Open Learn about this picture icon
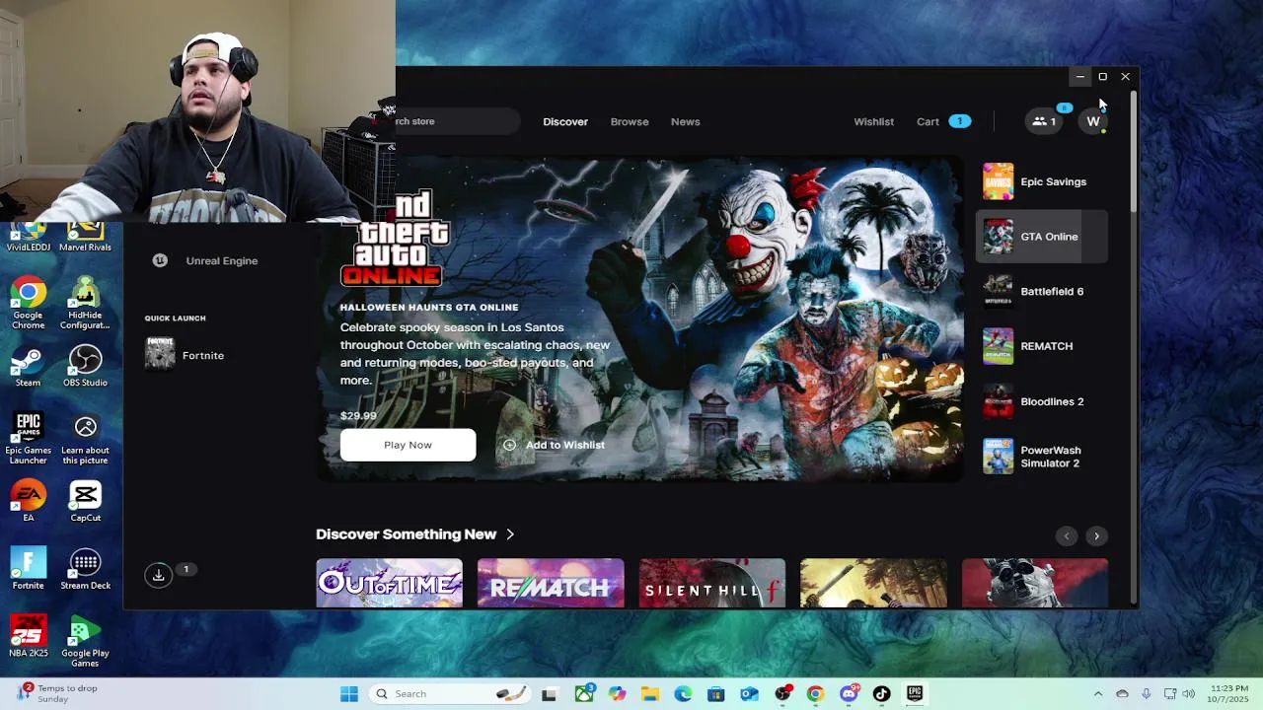Image resolution: width=1263 pixels, height=710 pixels. coord(86,439)
